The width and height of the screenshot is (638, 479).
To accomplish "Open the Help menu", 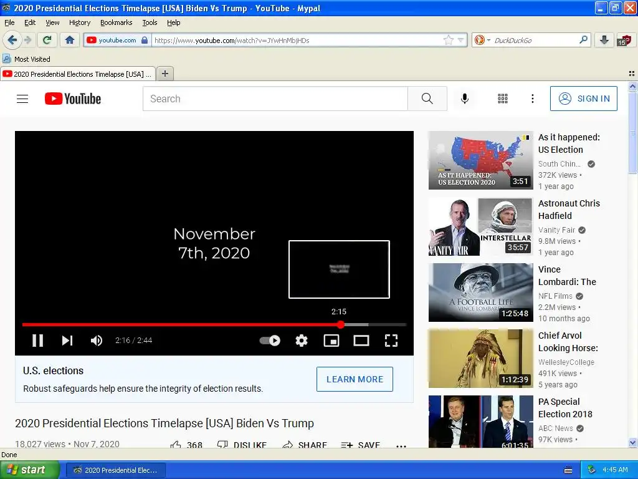I will click(x=174, y=22).
